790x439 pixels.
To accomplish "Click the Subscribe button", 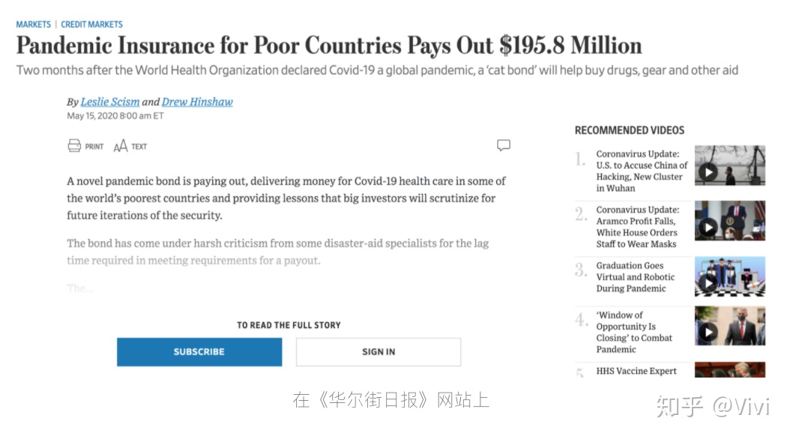I will click(x=199, y=352).
